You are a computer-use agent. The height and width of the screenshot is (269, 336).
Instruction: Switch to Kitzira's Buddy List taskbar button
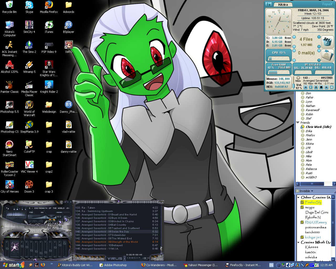[75, 265]
